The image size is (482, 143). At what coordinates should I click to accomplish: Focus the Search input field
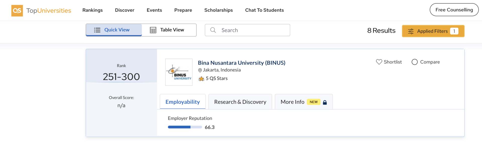(248, 30)
